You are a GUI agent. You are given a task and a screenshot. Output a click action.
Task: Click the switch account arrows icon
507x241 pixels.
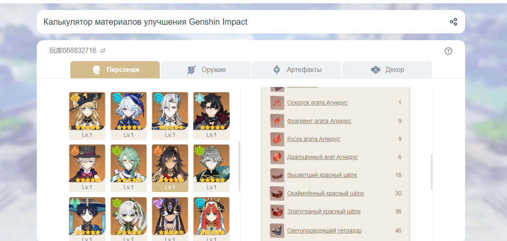coord(103,51)
